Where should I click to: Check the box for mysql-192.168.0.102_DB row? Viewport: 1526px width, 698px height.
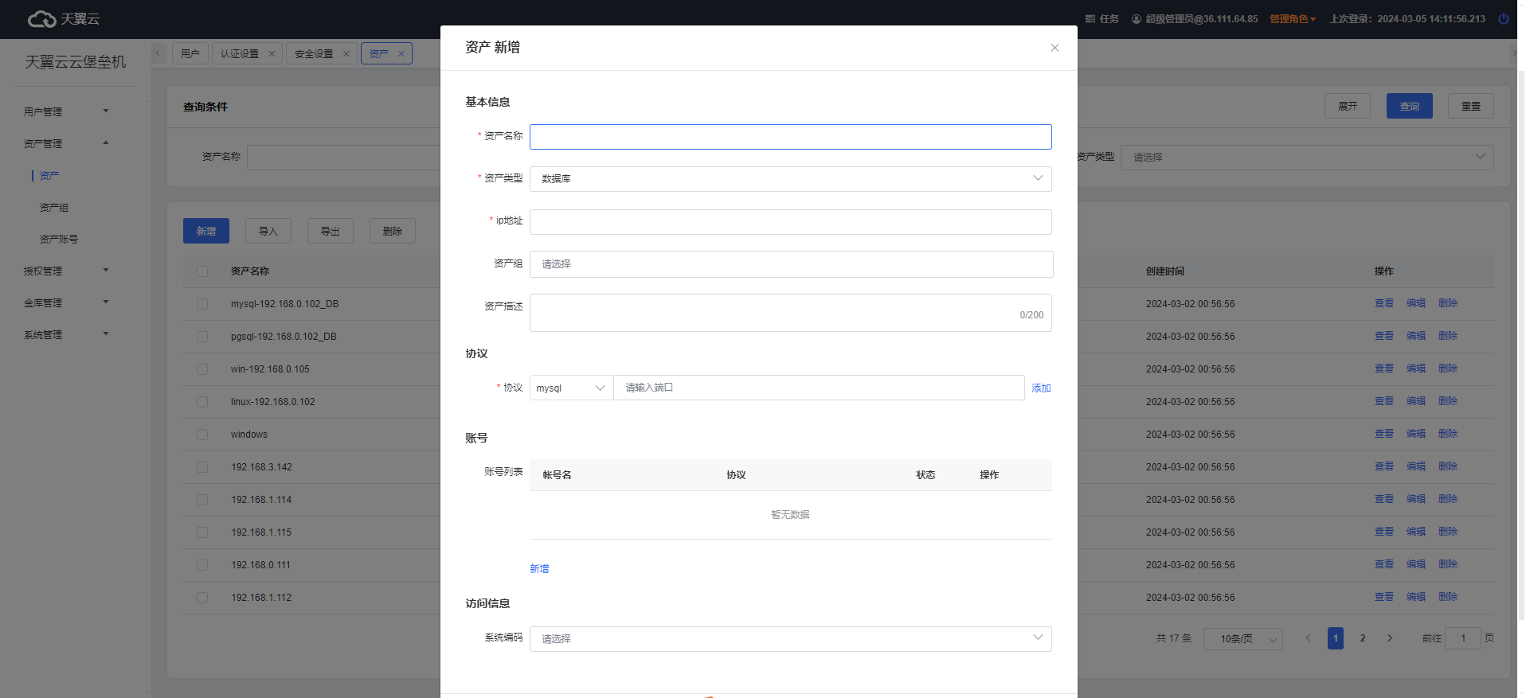(x=202, y=304)
